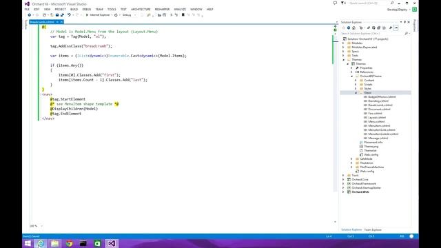Image resolution: width=441 pixels, height=248 pixels.
Task: Open the DEBUG menu
Action: pos(87,9)
